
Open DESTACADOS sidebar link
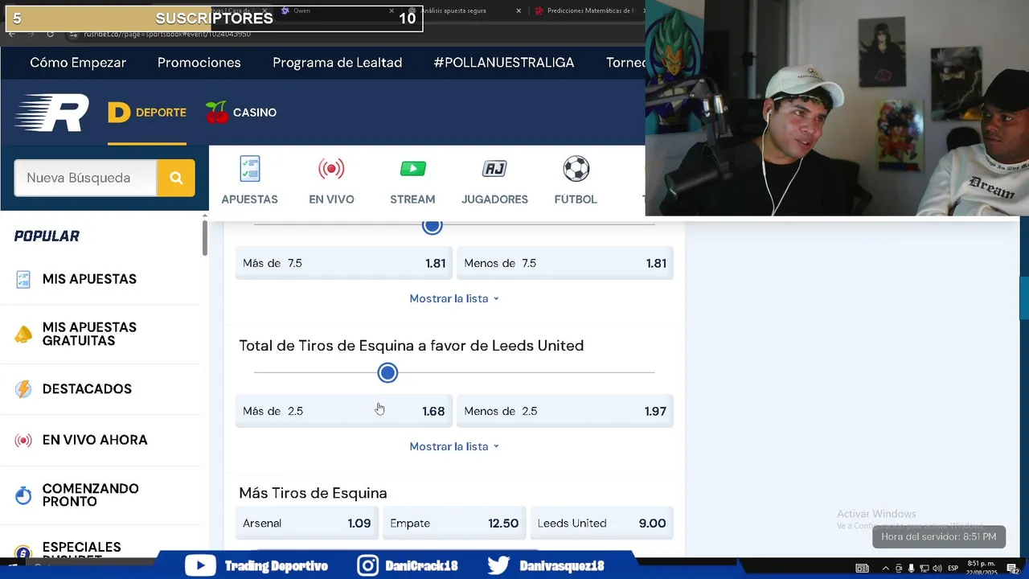87,389
